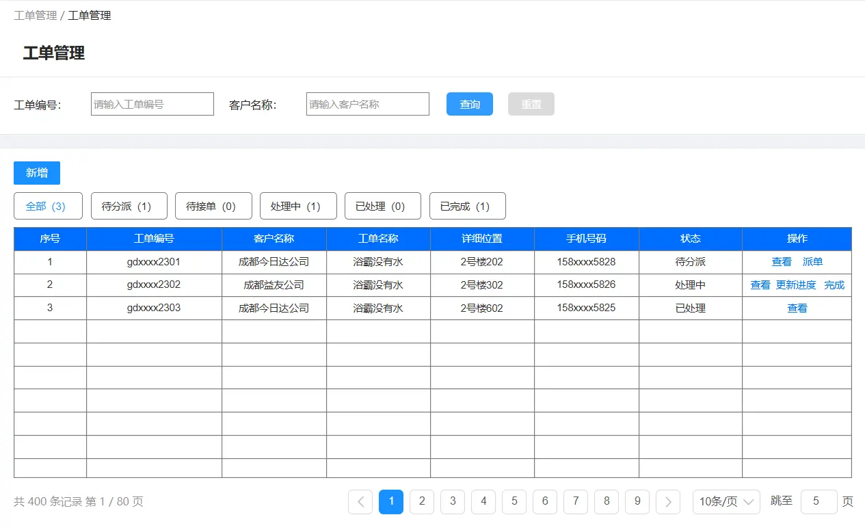View details of order gdxxxx2303

(x=797, y=308)
